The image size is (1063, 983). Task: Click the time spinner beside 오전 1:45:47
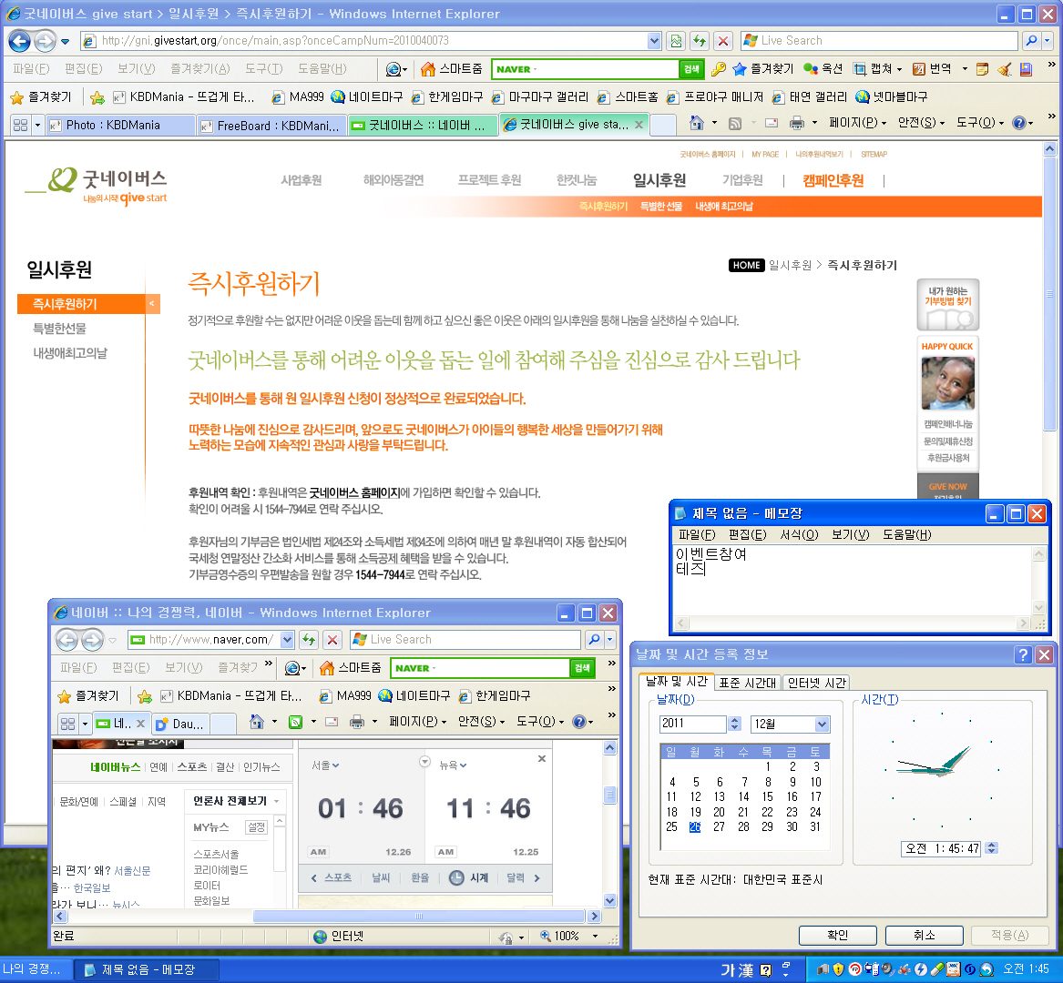[x=991, y=848]
